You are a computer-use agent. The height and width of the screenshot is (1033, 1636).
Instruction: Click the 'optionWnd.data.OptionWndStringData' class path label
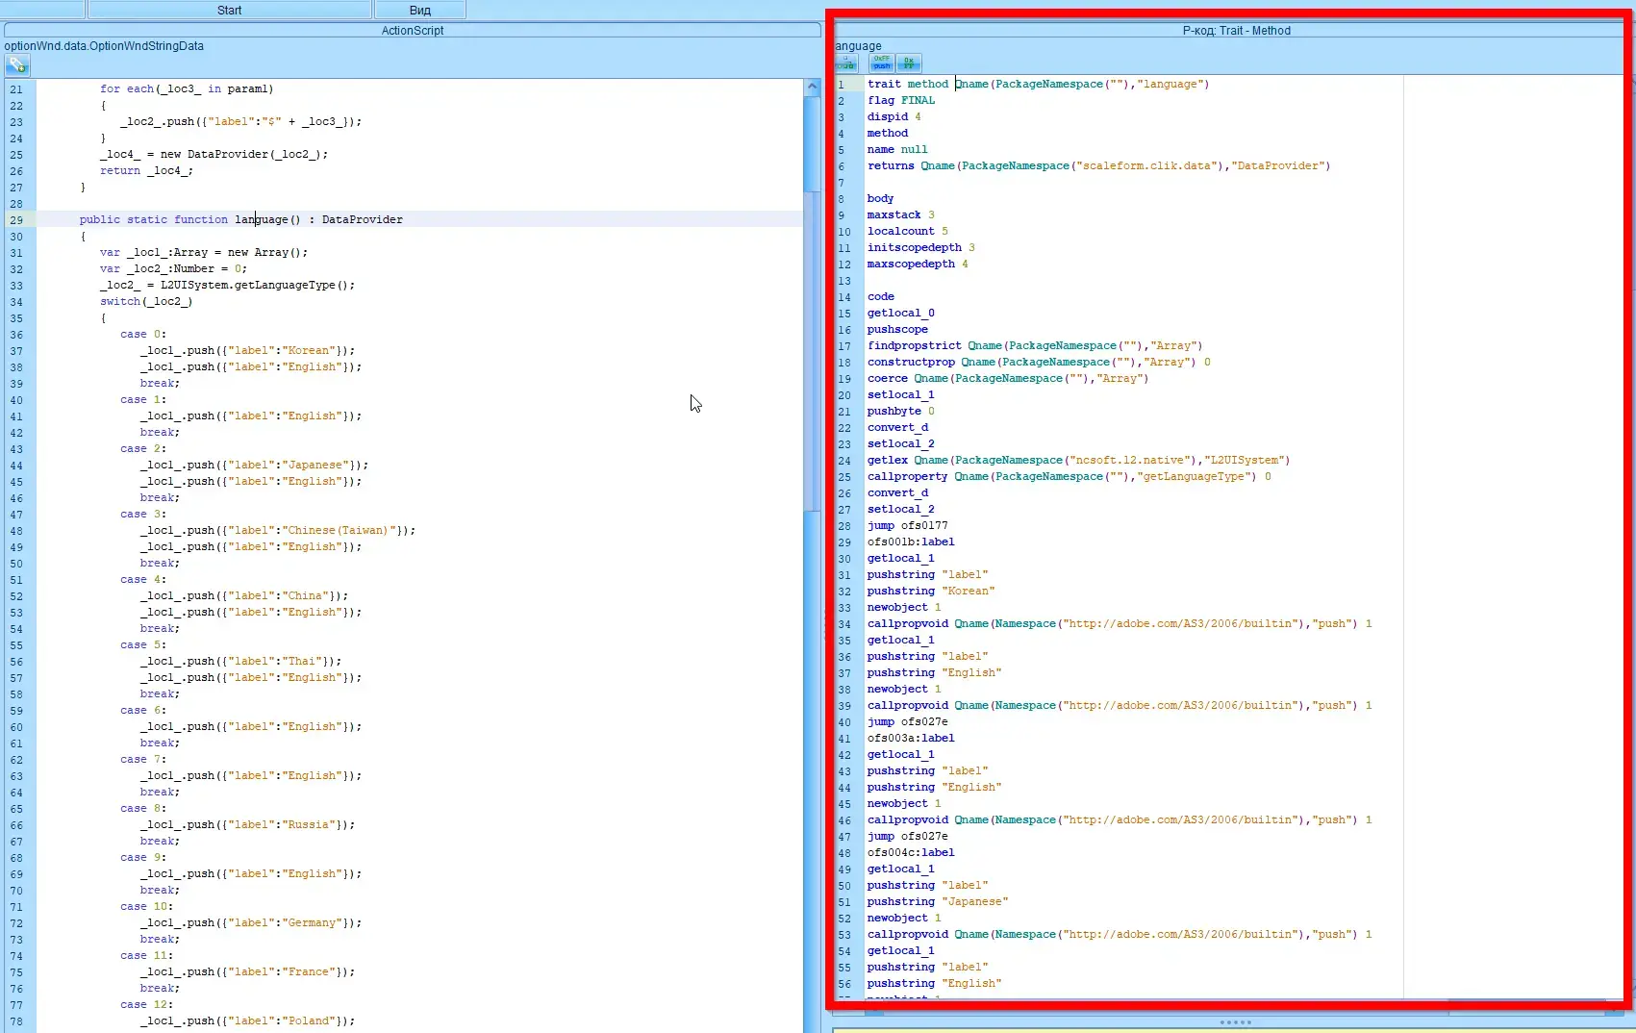[104, 46]
